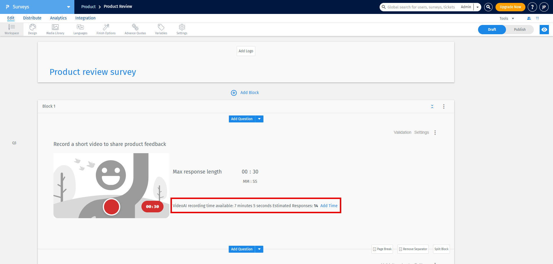
Task: Open the Languages settings
Action: pos(80,29)
